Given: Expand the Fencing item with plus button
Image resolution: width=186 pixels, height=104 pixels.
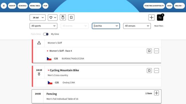Looking at the screenshot, I should click(157, 93).
